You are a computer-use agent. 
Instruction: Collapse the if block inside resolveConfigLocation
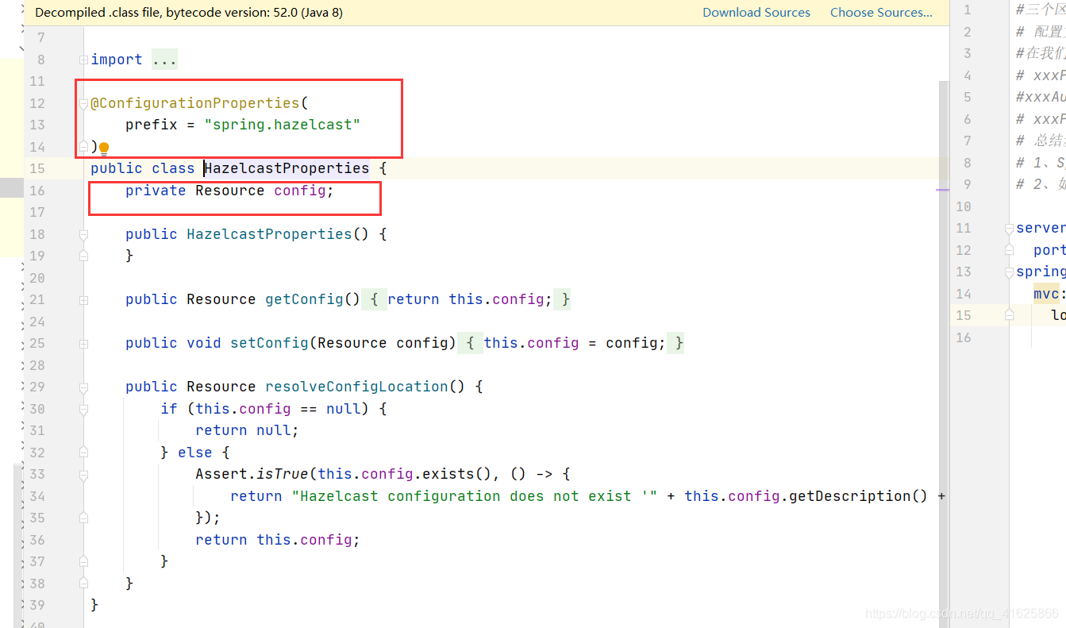click(x=83, y=408)
